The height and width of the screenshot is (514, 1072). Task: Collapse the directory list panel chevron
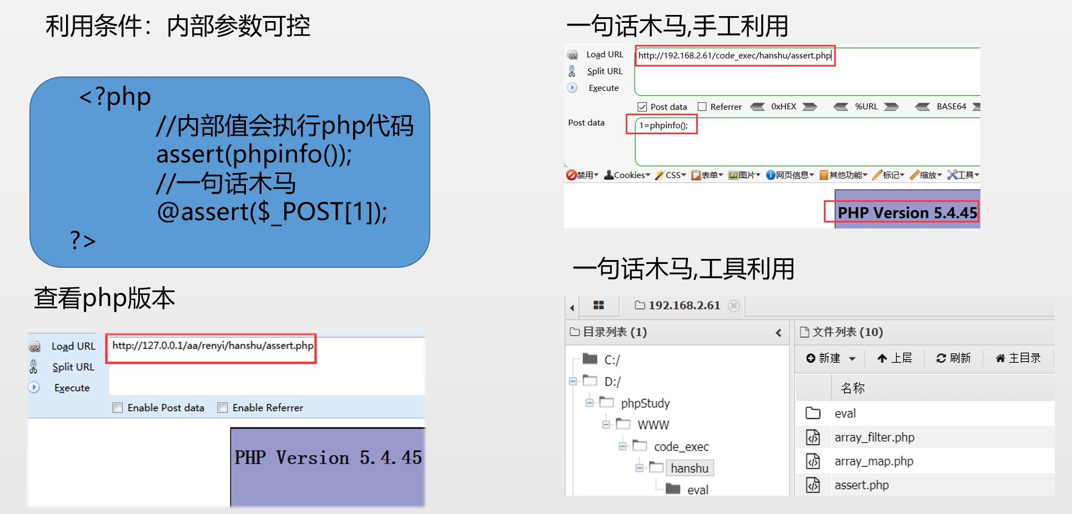(778, 333)
